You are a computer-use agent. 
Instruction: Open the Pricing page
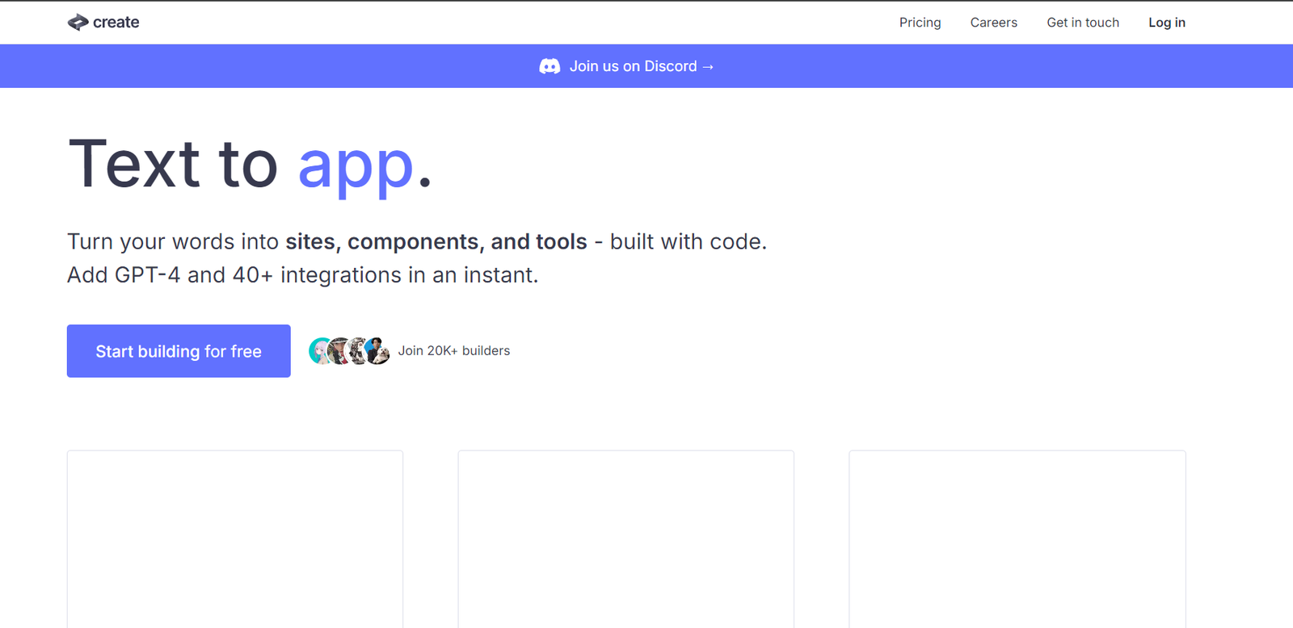pos(920,23)
